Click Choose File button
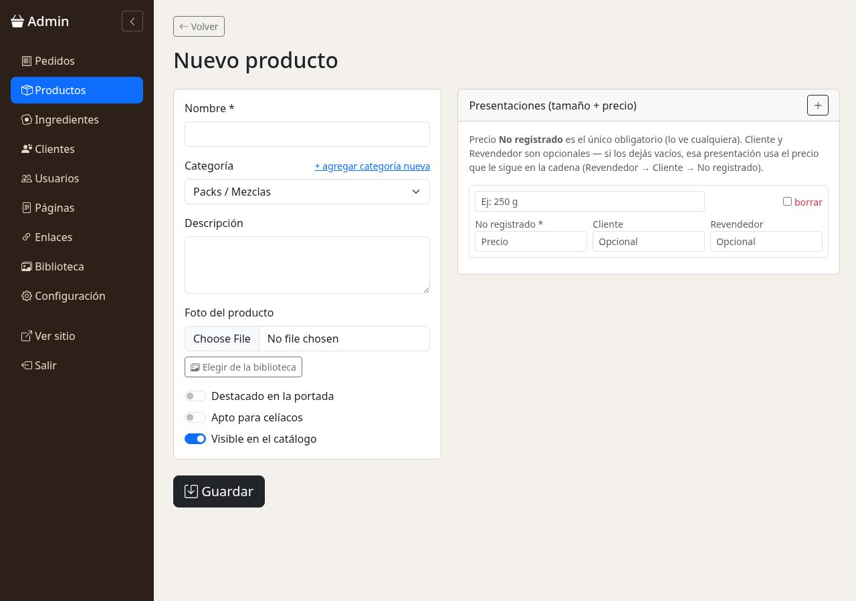 [222, 339]
